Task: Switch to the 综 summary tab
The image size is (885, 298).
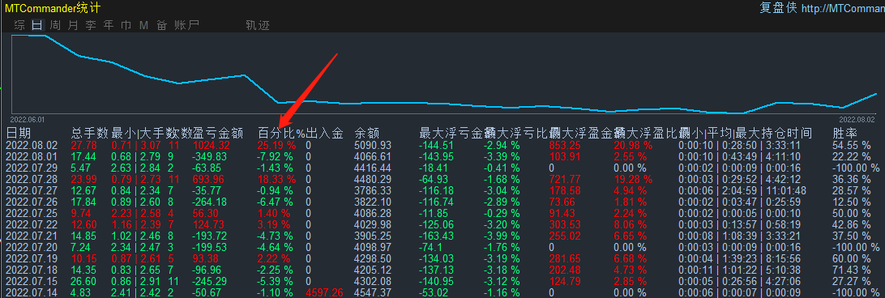Action: (x=19, y=25)
